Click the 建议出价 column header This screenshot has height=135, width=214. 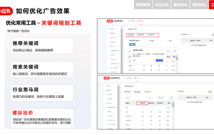(142, 103)
